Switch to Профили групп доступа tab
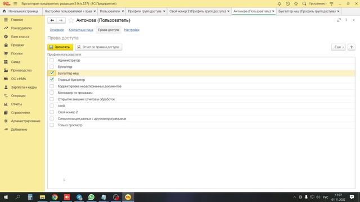Screen dimensions: 360x202 pos(145,11)
